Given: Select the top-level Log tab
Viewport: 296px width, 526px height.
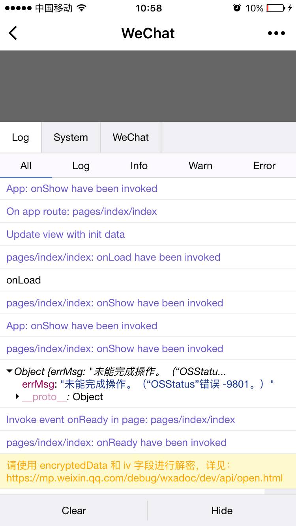Looking at the screenshot, I should coord(21,137).
